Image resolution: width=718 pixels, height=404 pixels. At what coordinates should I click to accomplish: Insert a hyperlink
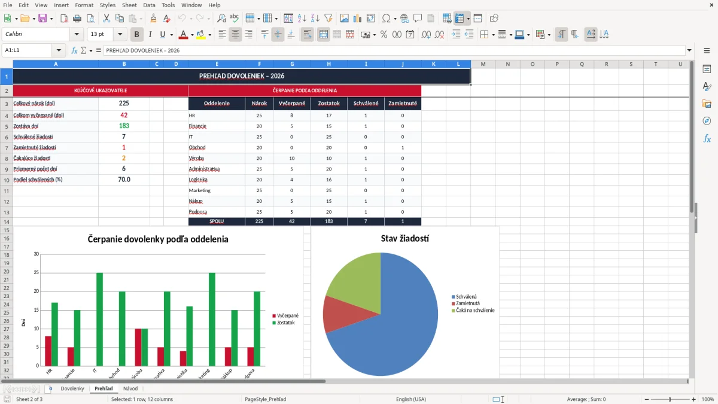(404, 19)
